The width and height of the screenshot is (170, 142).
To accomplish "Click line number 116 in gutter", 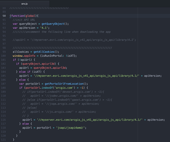I will click(x=3, y=120).
